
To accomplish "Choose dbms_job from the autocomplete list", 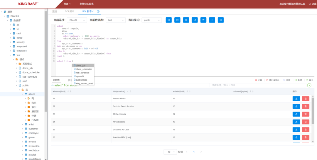I will pyautogui.click(x=83, y=66).
